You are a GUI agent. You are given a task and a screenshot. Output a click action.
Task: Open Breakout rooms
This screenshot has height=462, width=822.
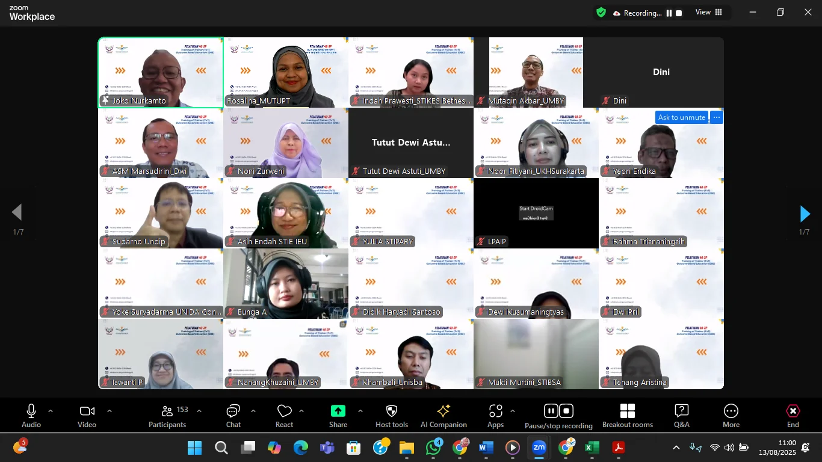pos(627,416)
